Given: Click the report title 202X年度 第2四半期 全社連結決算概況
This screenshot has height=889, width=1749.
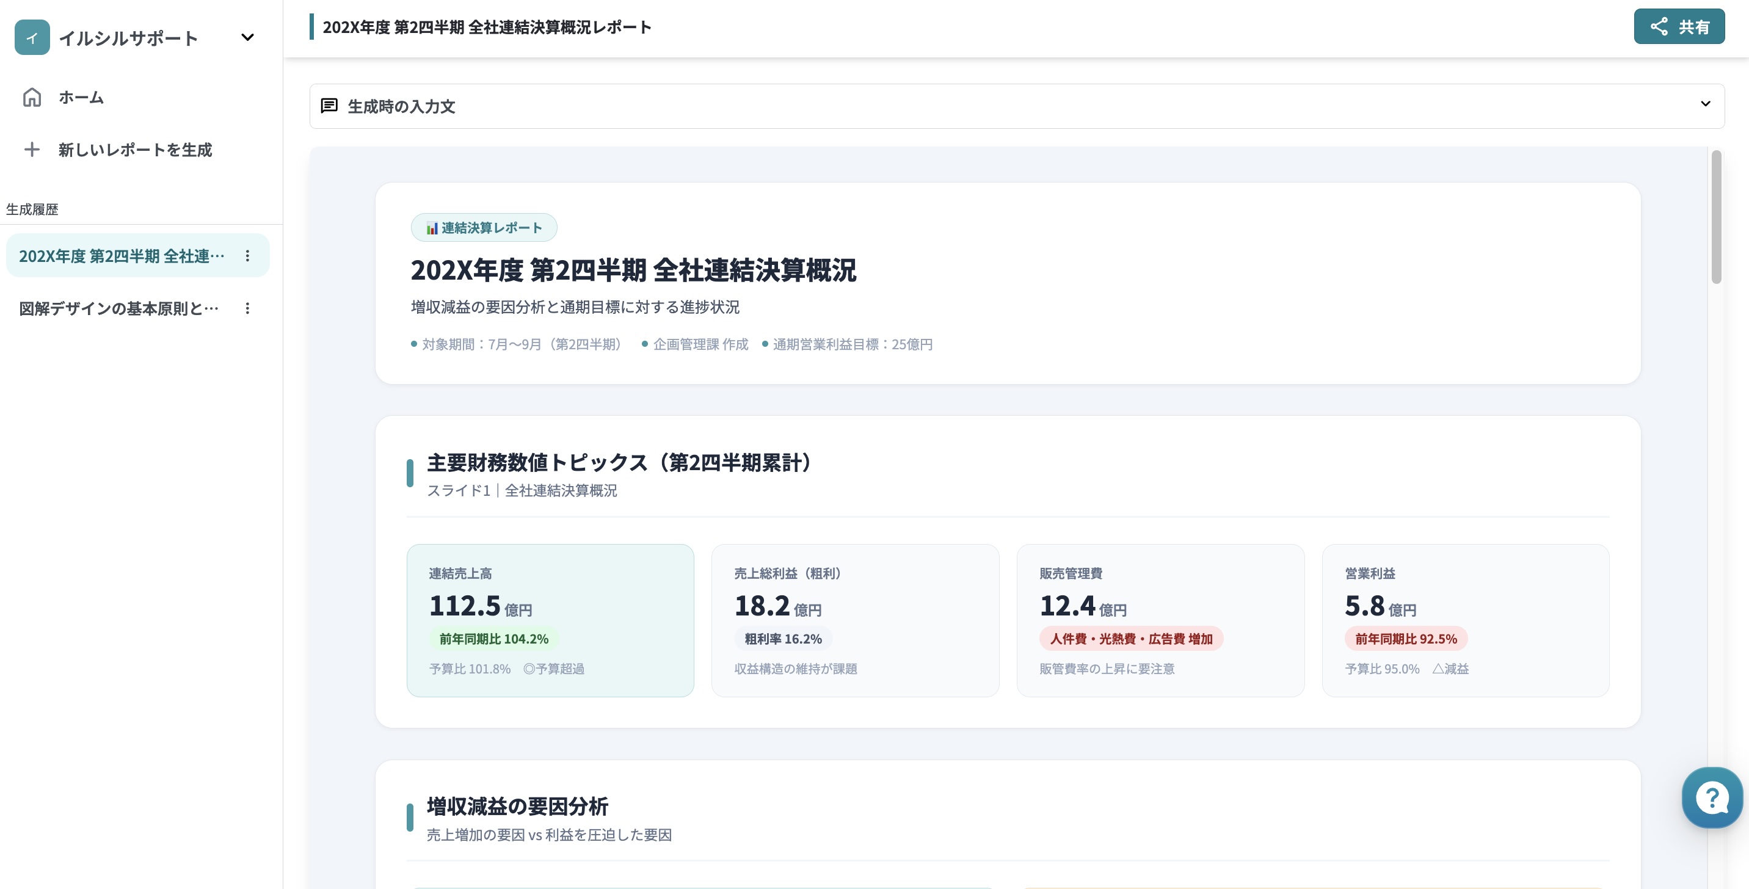Looking at the screenshot, I should tap(633, 270).
